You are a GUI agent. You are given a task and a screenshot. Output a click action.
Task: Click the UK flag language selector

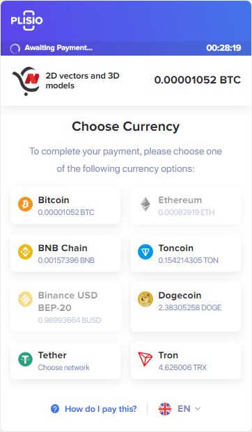click(x=165, y=408)
